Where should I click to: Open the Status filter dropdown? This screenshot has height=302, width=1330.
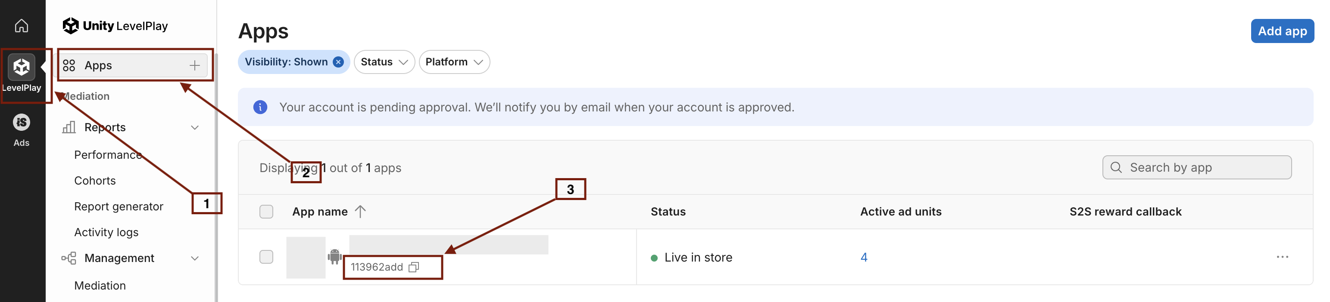point(384,62)
